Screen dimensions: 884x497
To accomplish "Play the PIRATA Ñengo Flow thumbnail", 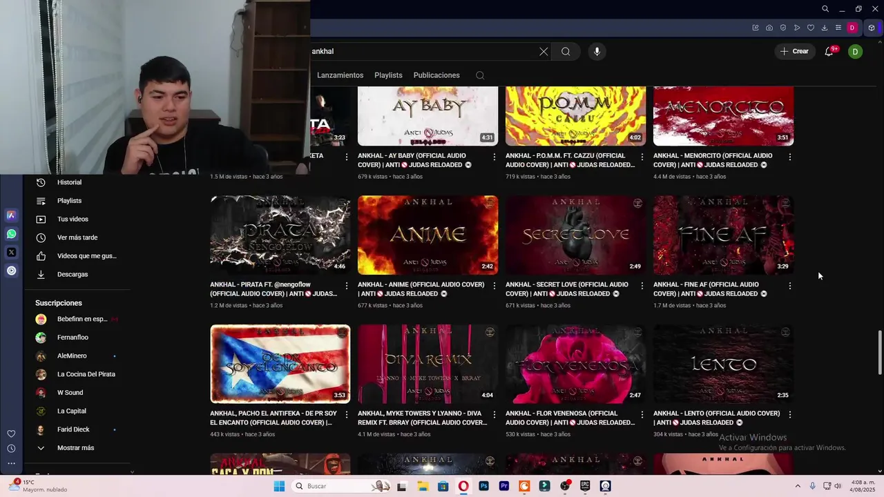I will click(280, 235).
